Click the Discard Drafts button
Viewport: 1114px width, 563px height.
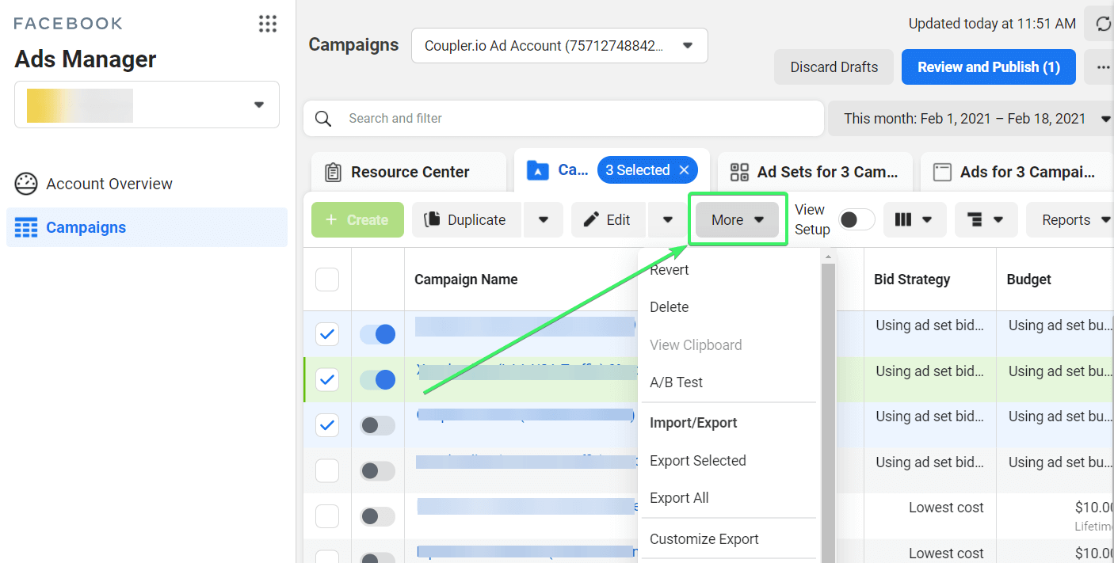(x=834, y=67)
